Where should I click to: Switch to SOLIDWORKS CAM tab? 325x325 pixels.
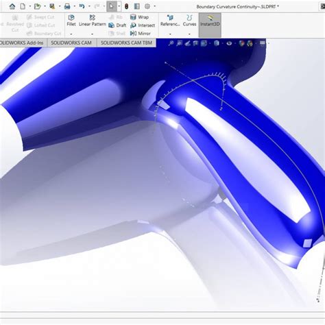(71, 43)
